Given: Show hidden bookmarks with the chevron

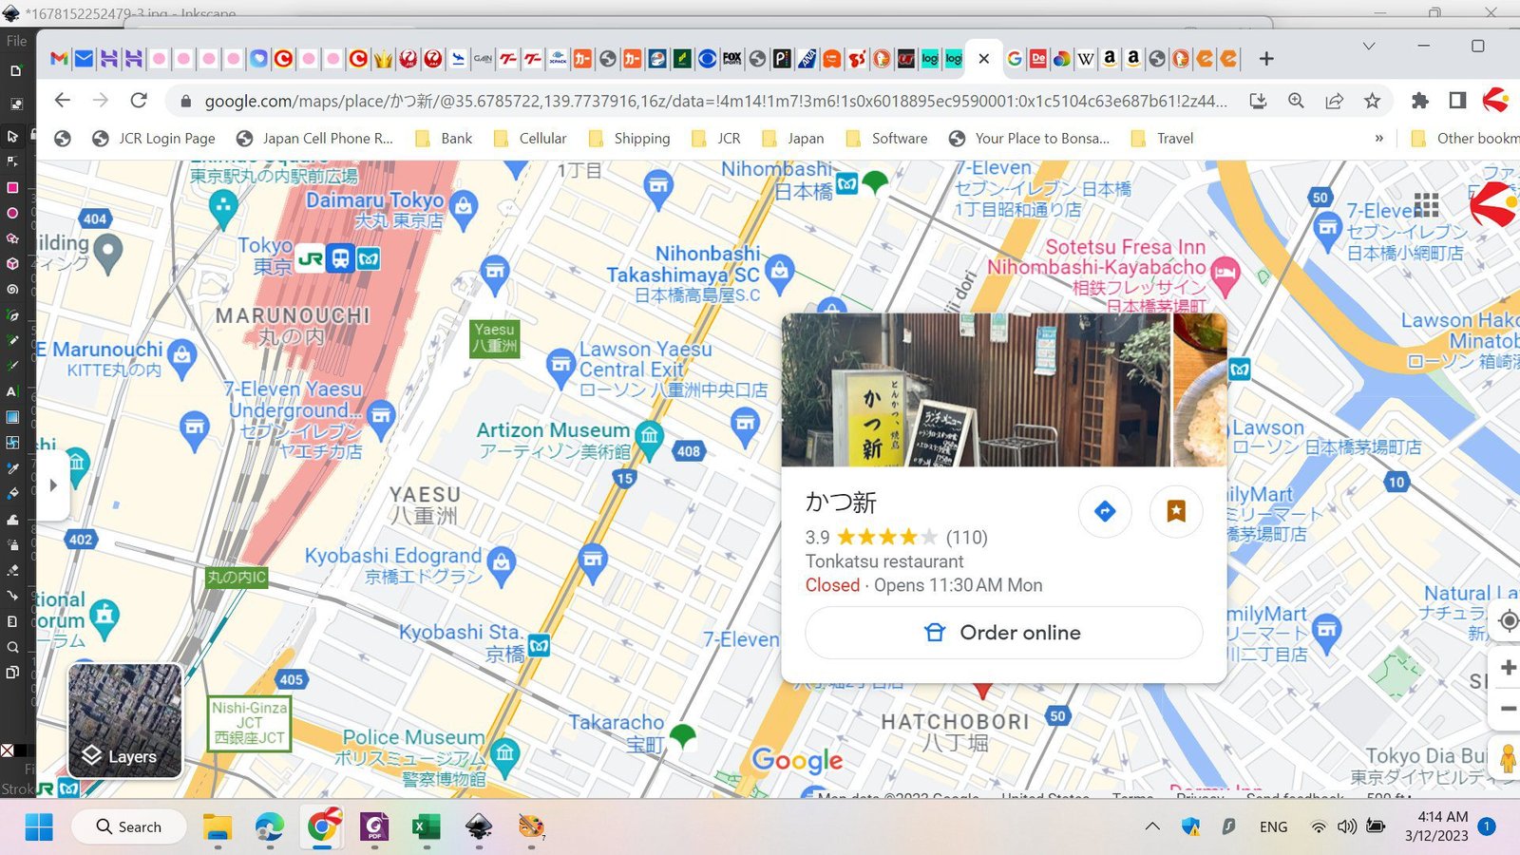Looking at the screenshot, I should pos(1378,139).
